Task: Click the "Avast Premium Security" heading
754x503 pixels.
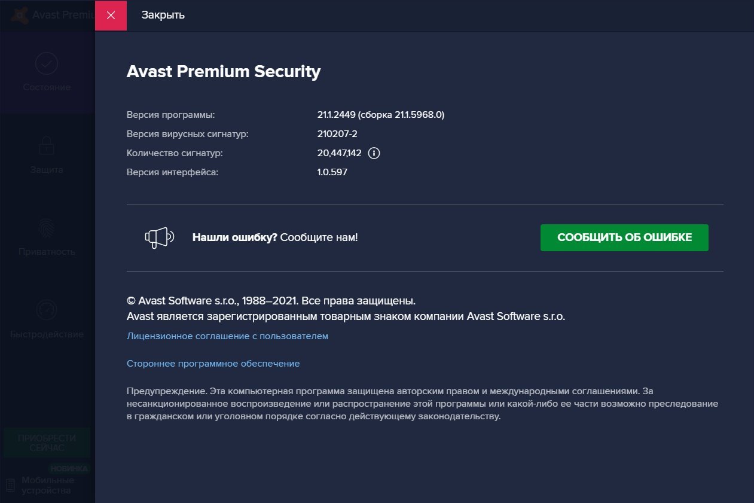Action: [224, 72]
